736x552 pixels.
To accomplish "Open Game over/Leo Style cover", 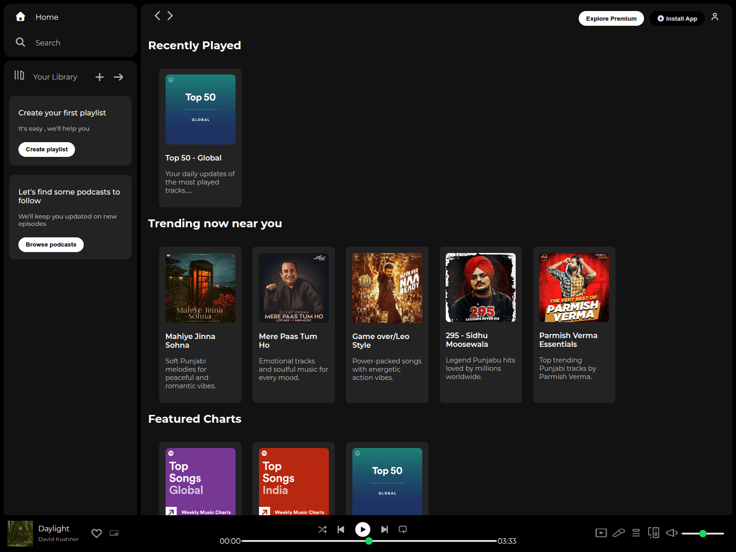I will [x=387, y=288].
